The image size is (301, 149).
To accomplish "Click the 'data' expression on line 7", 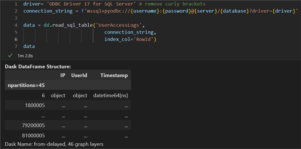I will click(29, 46).
